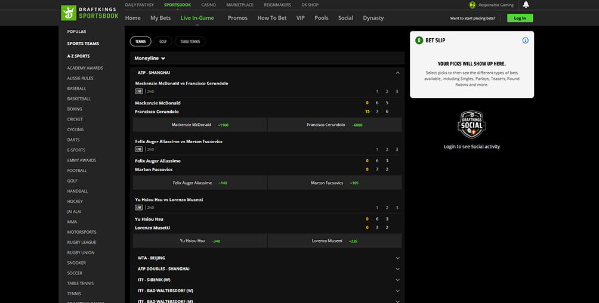
Task: Switch to Casino top tab
Action: (209, 5)
